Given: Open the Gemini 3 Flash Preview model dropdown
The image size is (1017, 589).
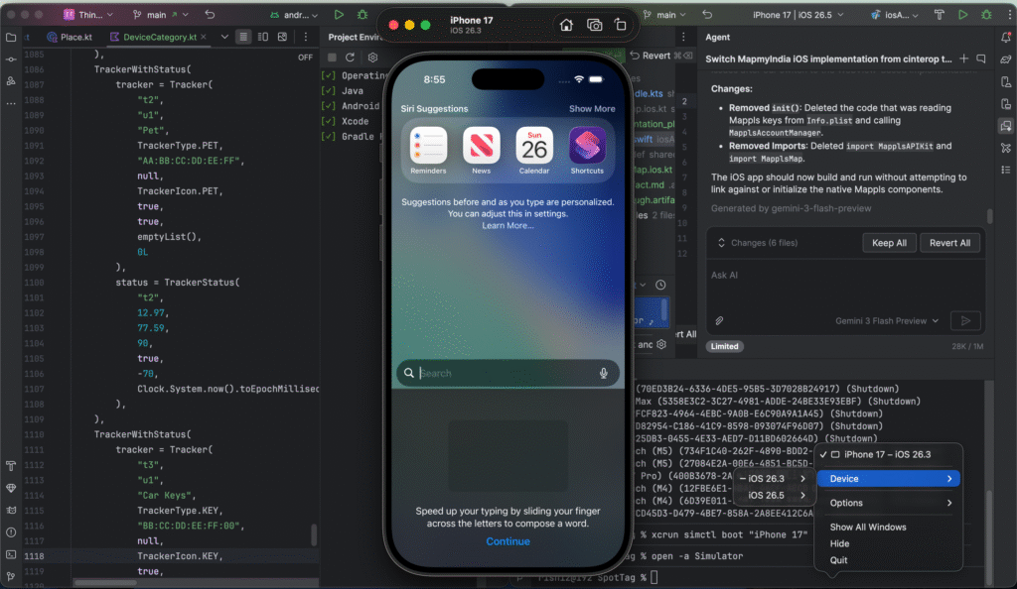Looking at the screenshot, I should point(887,320).
